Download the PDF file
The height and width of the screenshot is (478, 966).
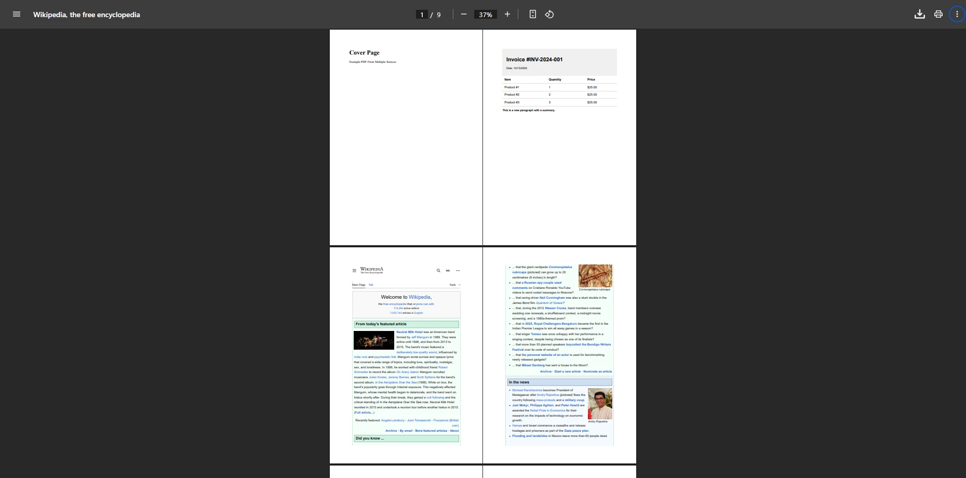pyautogui.click(x=920, y=14)
